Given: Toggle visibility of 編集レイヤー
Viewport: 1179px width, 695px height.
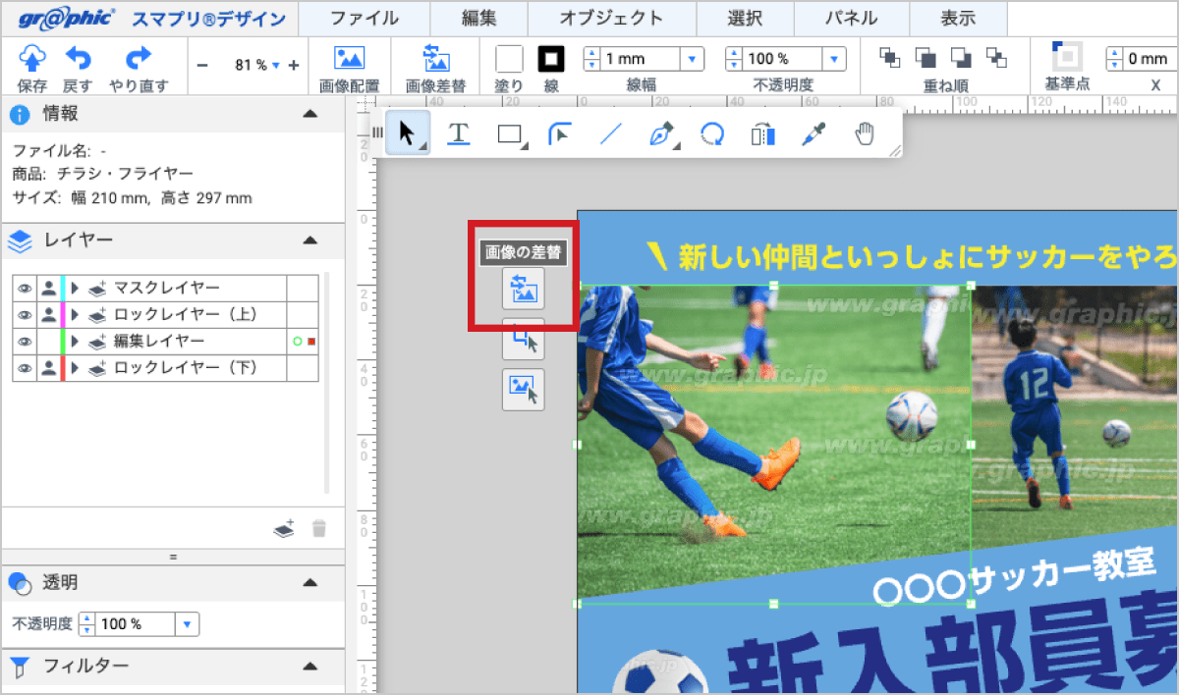Looking at the screenshot, I should 24,341.
